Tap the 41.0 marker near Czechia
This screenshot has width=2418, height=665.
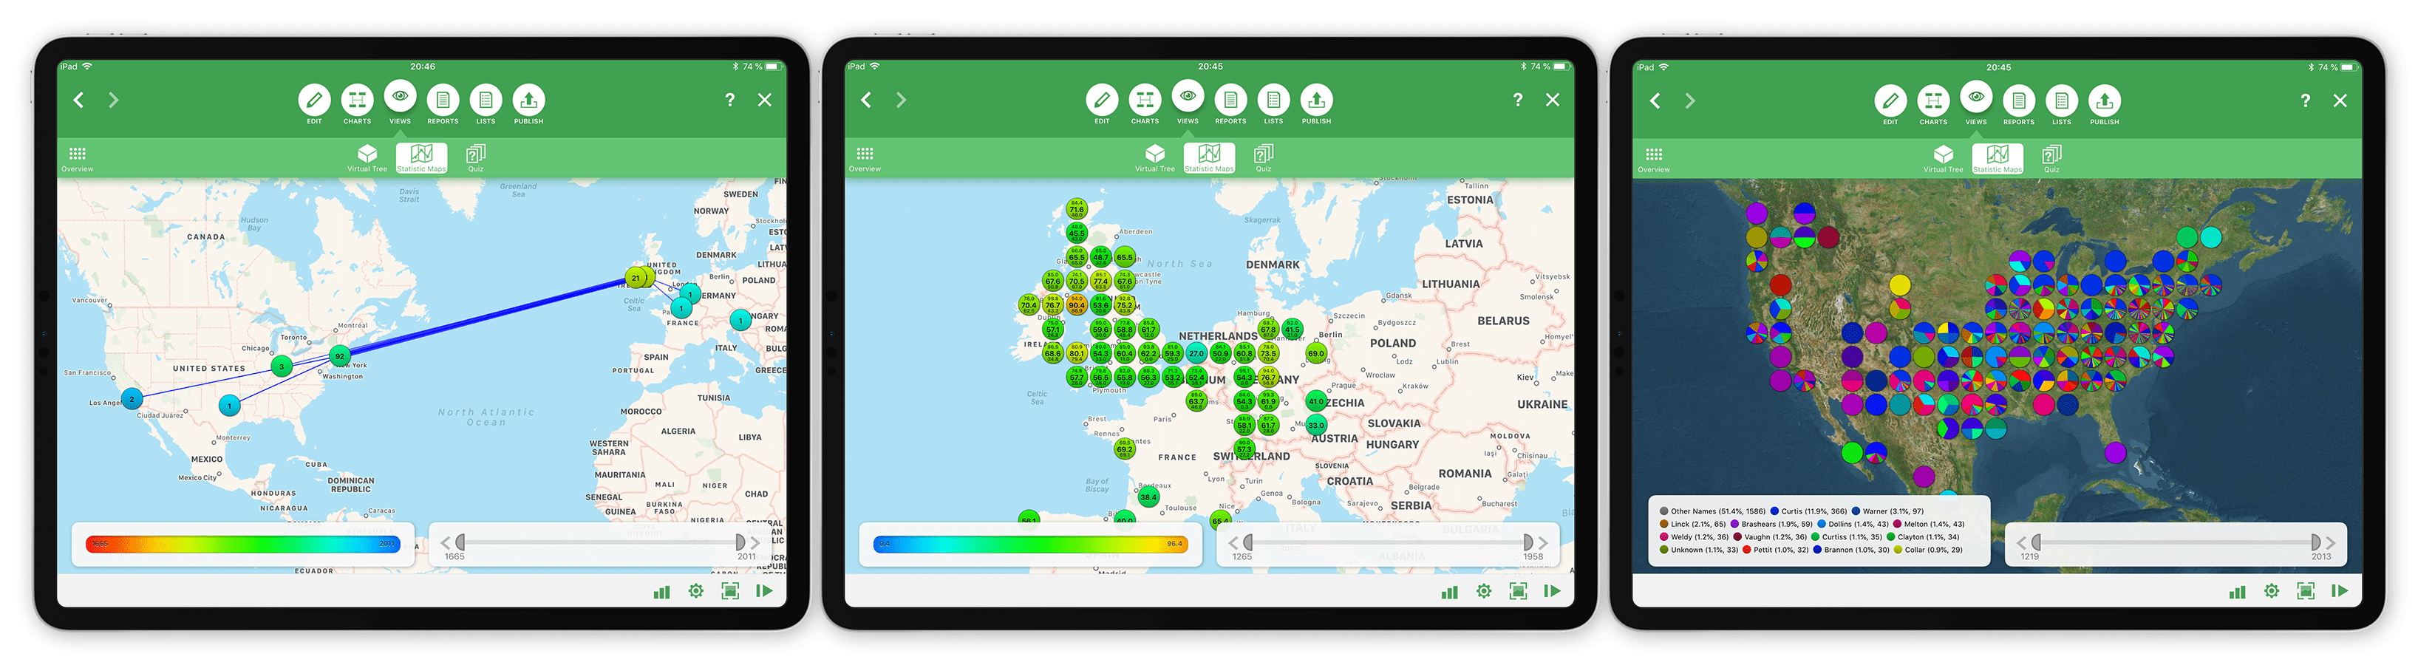tap(1316, 401)
